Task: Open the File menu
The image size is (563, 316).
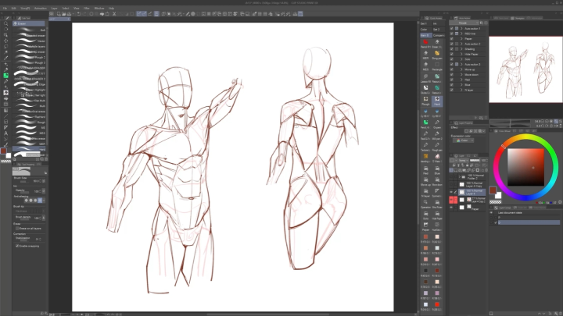Action: [x=5, y=9]
